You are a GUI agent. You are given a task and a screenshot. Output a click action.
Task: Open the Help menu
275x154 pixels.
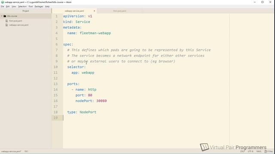coord(47,6)
